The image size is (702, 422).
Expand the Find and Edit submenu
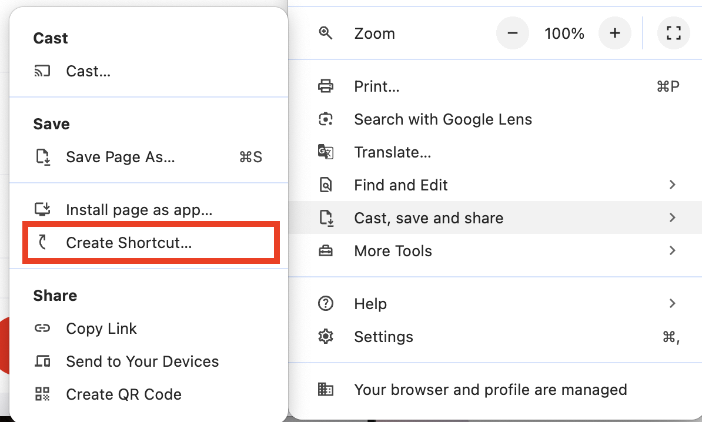point(672,185)
